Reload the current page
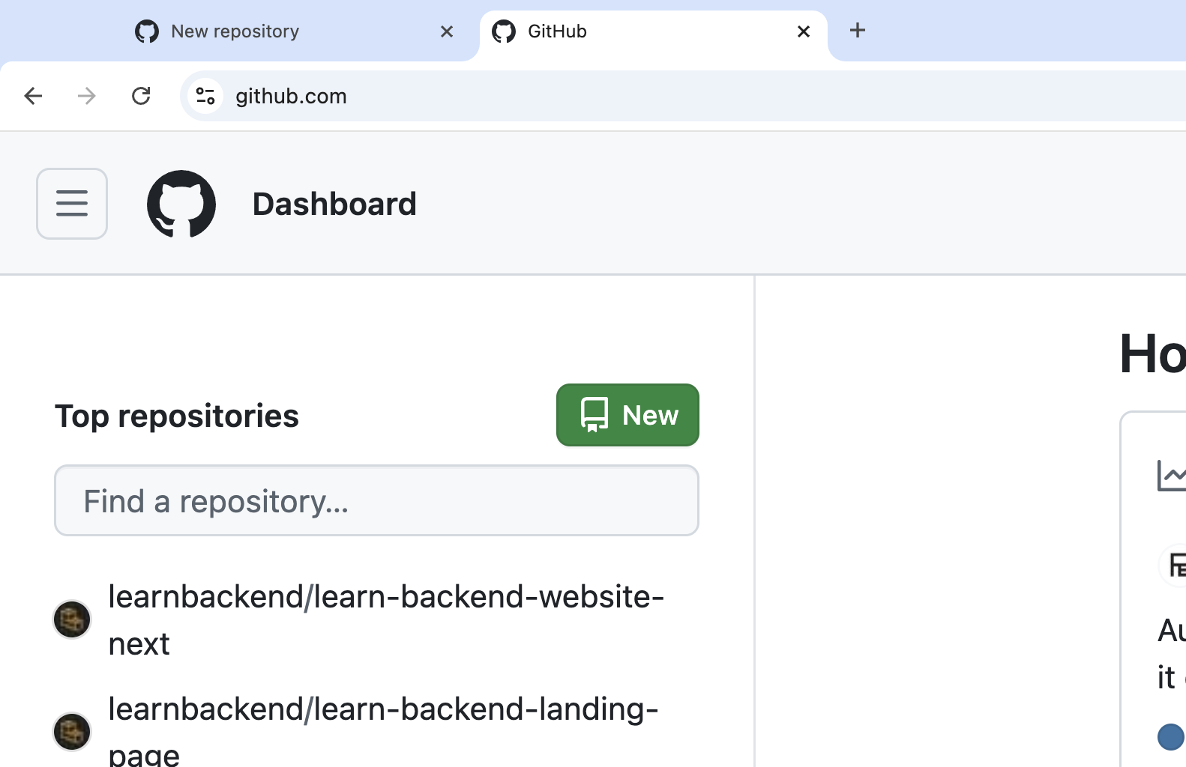 tap(141, 96)
